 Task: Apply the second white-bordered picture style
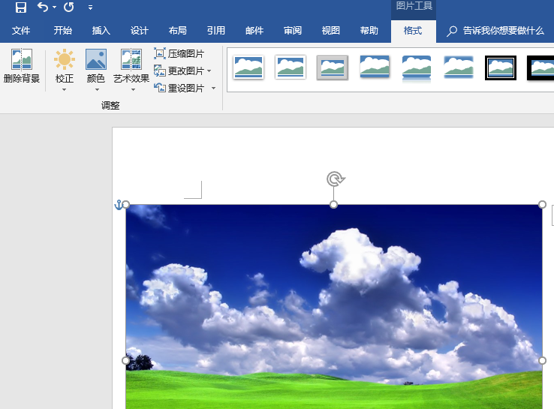click(x=291, y=67)
